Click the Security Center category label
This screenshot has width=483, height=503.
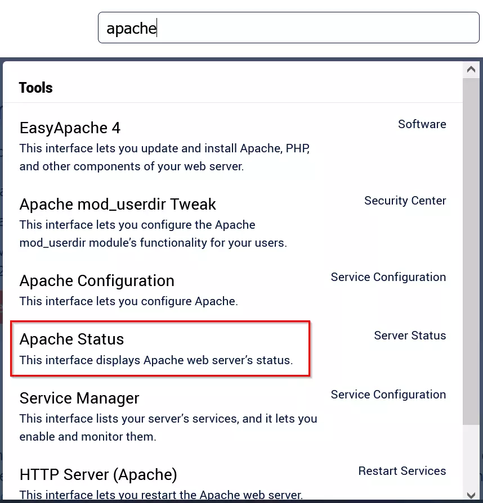pos(405,201)
